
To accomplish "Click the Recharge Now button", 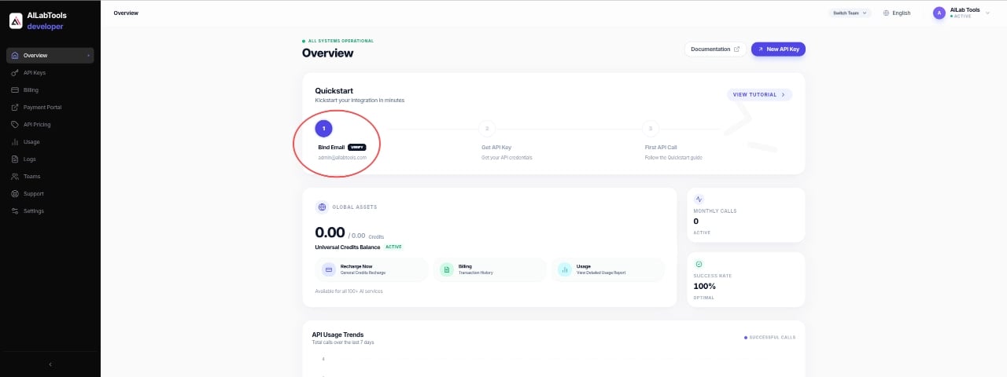I will [x=371, y=269].
